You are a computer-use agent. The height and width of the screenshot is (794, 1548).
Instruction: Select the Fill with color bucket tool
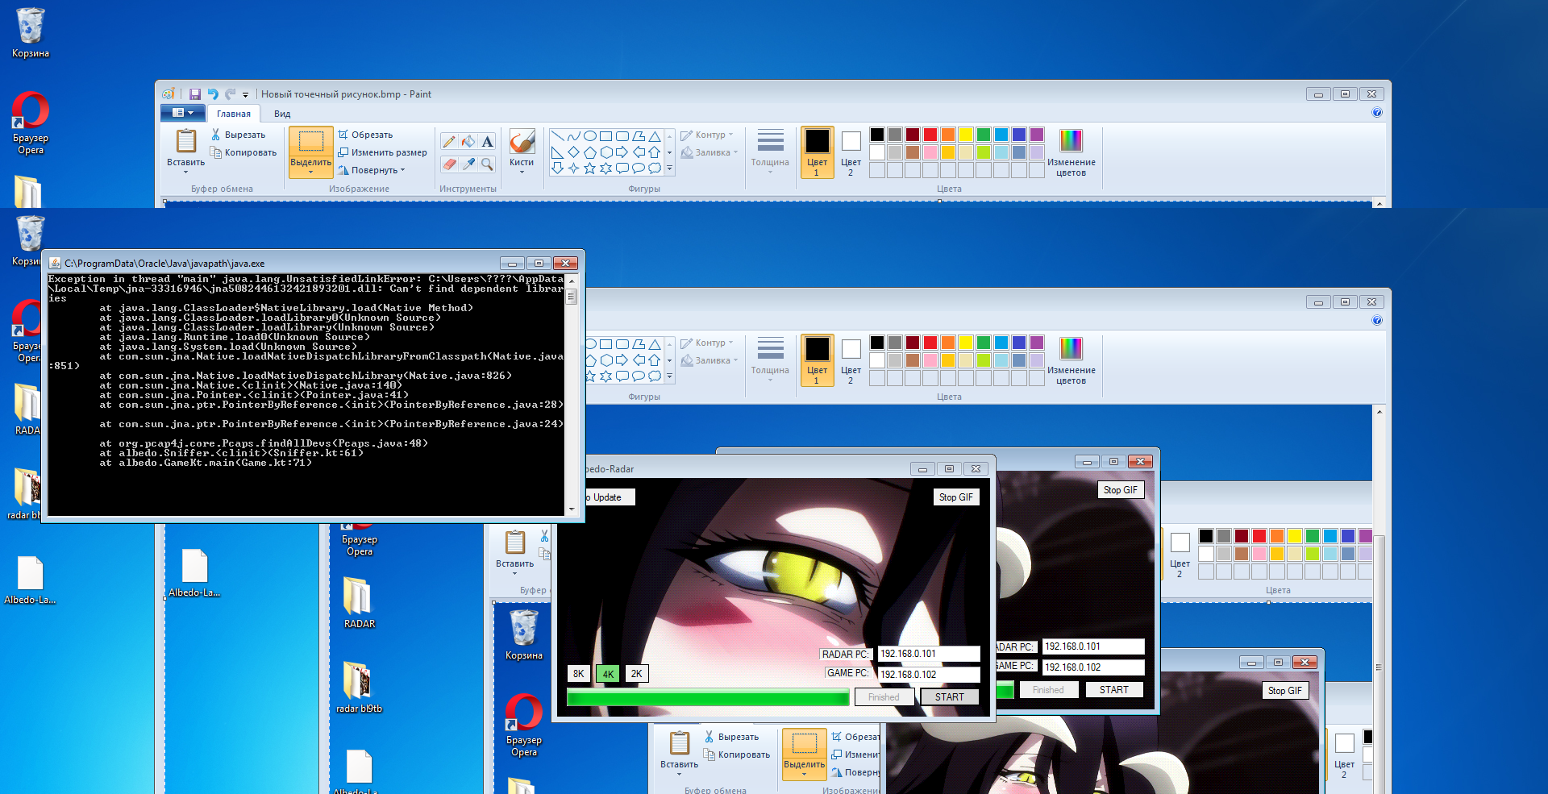point(468,142)
